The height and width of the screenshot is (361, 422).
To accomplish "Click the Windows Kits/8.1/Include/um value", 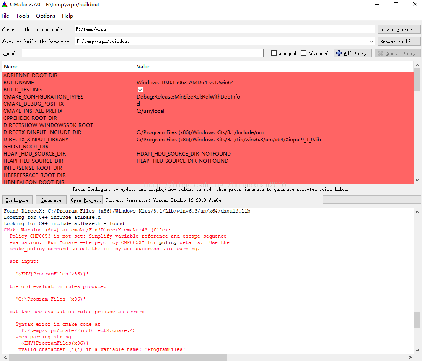I will click(200, 132).
